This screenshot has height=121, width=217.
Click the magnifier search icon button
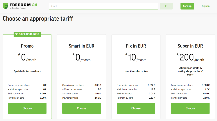coord(166,6)
